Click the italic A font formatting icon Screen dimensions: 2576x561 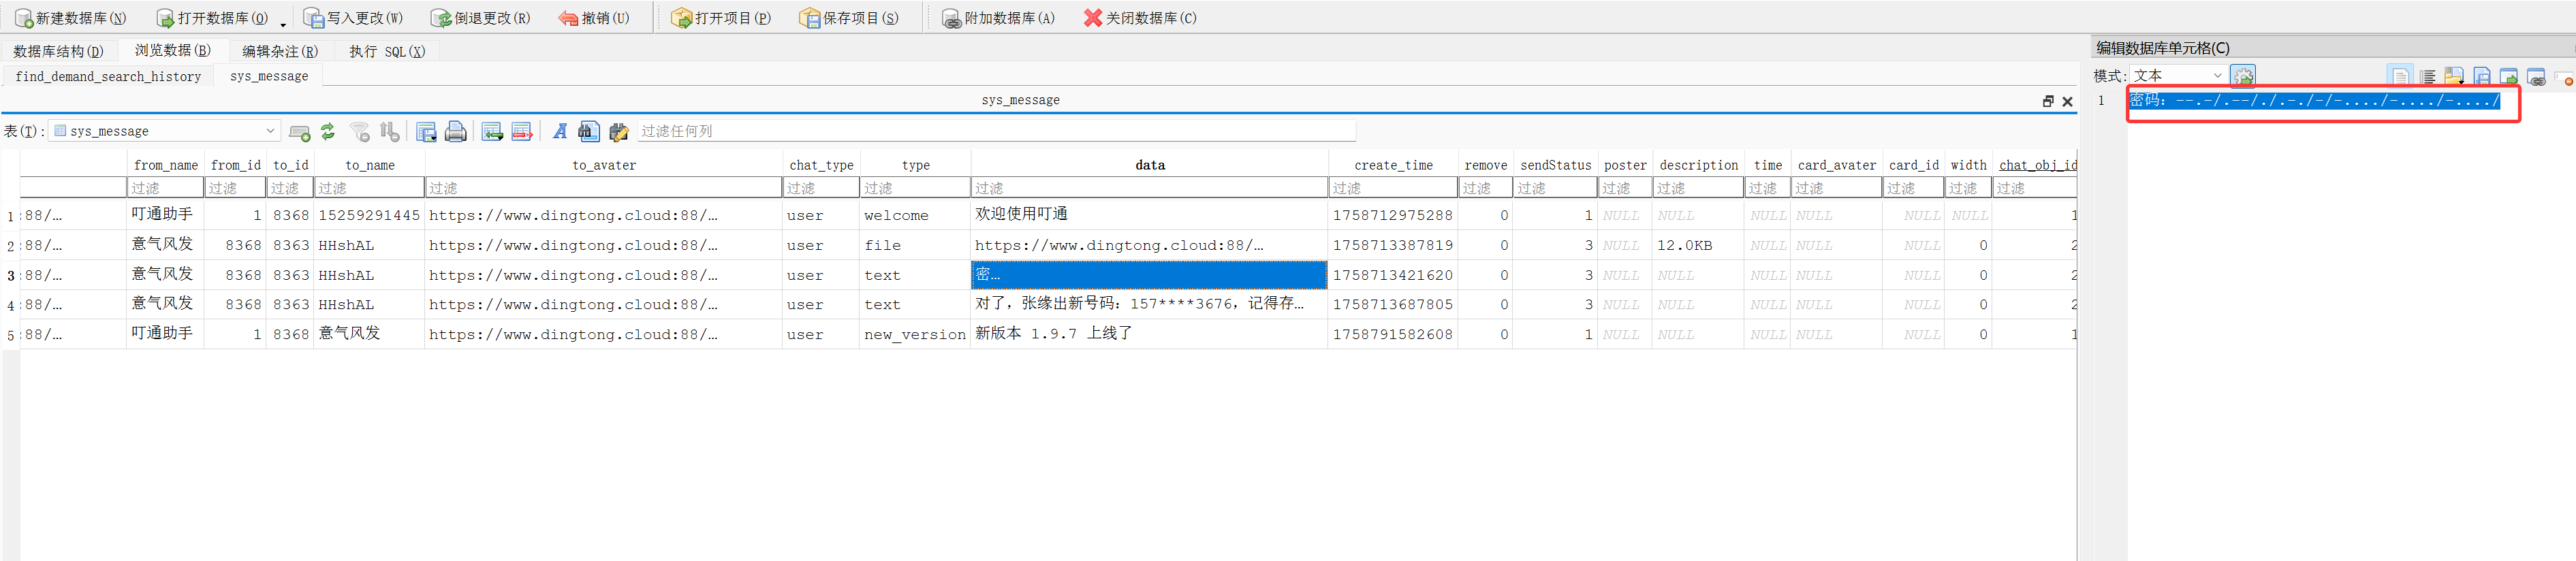pyautogui.click(x=560, y=131)
